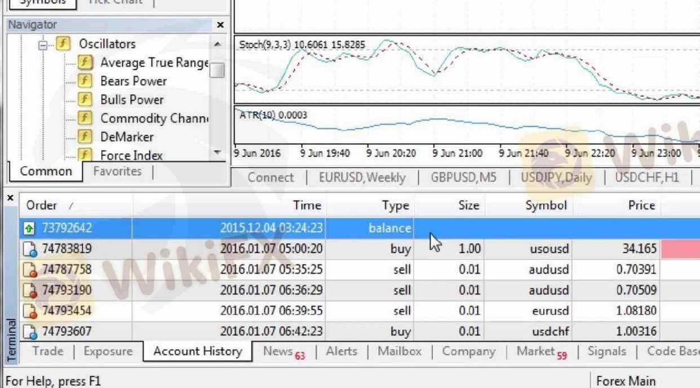The width and height of the screenshot is (700, 388).
Task: Click Navigator scrollbar up arrow
Action: [218, 43]
